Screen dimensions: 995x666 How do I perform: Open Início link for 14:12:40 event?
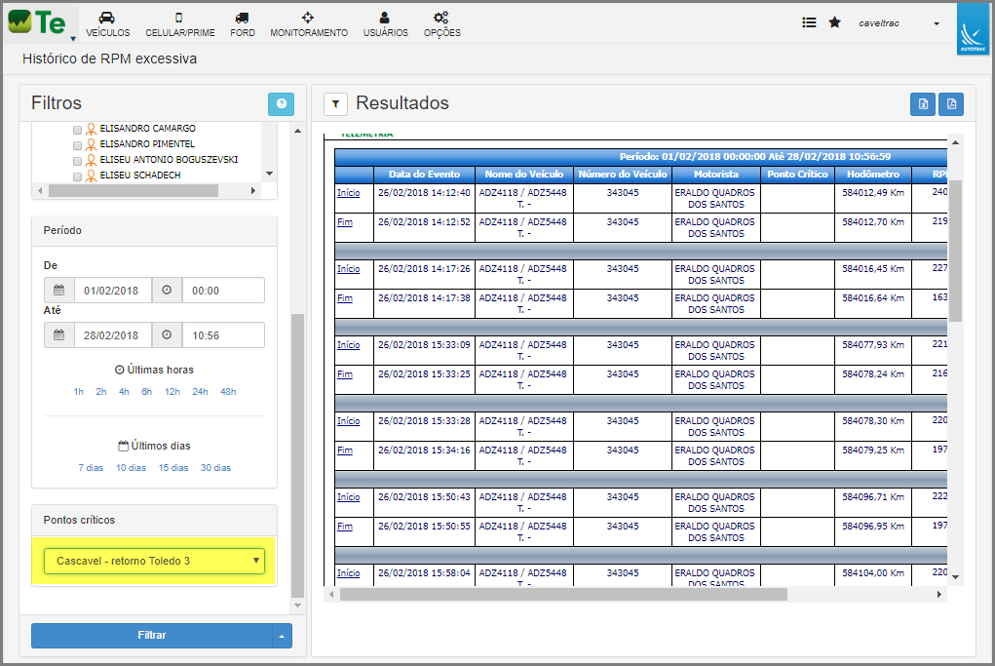tap(348, 192)
